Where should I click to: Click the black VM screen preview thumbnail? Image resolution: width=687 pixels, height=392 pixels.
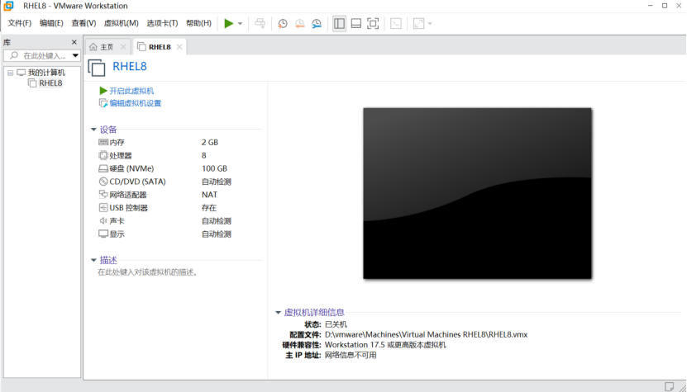(477, 193)
